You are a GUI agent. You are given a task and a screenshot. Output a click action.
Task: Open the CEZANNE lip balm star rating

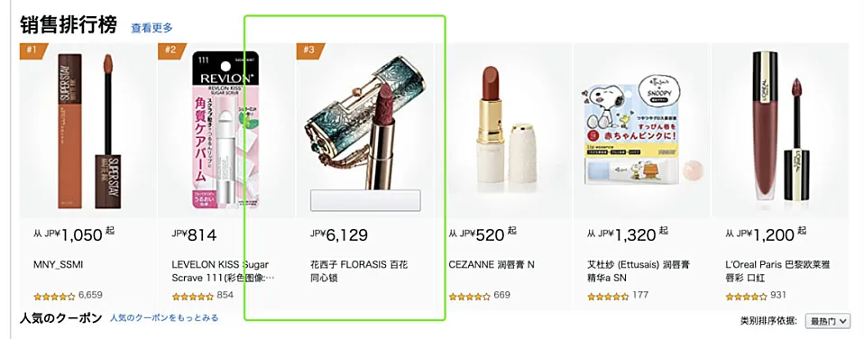pyautogui.click(x=470, y=296)
